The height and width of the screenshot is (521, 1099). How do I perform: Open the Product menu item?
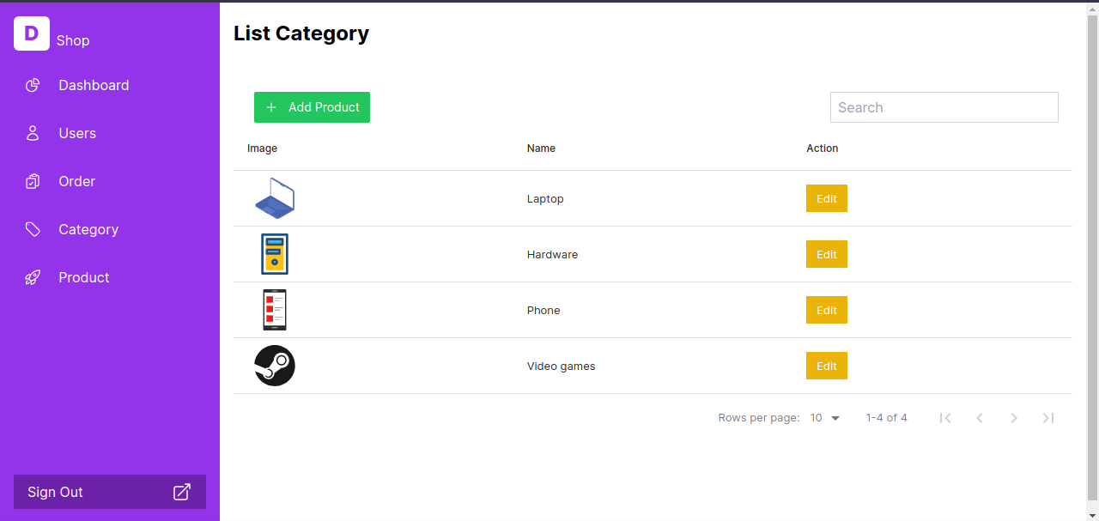(x=84, y=277)
